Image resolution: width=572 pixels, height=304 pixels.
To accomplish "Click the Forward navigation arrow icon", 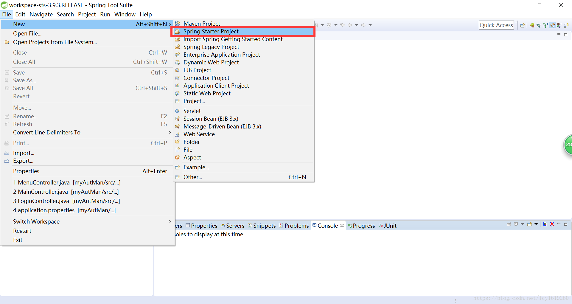I will click(x=363, y=25).
